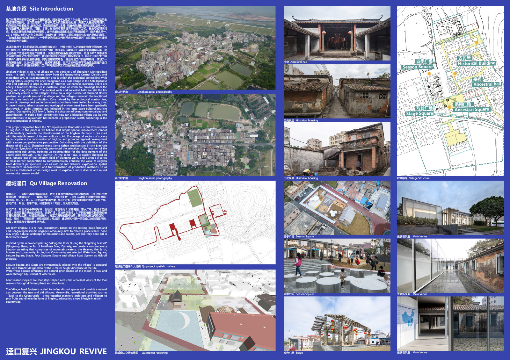The width and height of the screenshot is (510, 360).
Task: Open the brick house Historical housing photo
Action: [337, 149]
